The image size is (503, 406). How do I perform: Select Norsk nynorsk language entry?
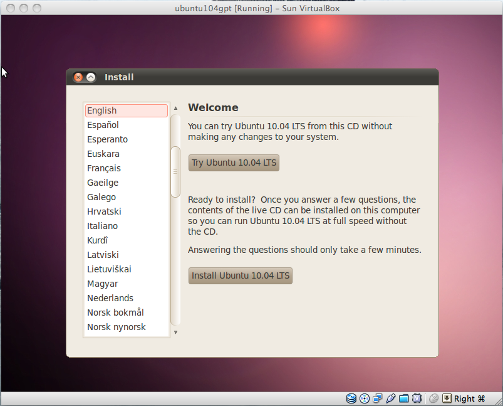point(127,327)
